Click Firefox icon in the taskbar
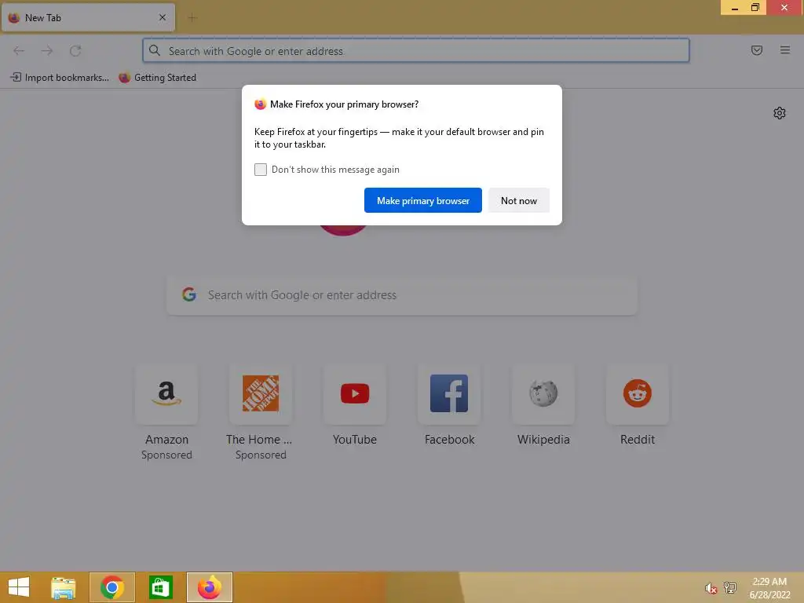804x603 pixels. tap(209, 587)
